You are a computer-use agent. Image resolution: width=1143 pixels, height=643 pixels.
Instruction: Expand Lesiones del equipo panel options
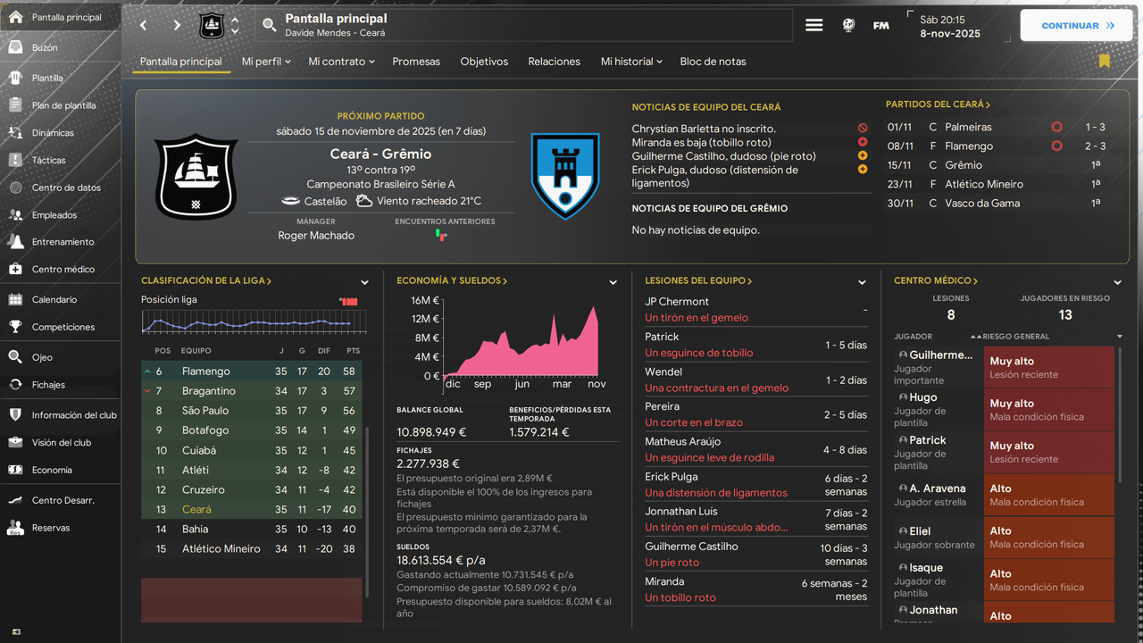point(862,282)
